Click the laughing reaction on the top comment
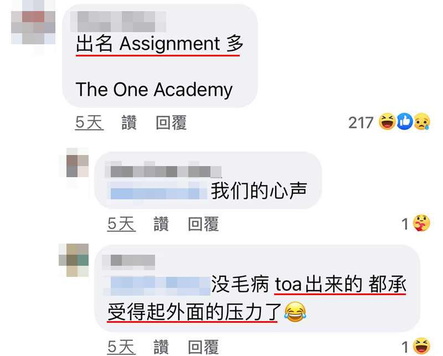Viewport: 443px width, 356px height. 387,121
